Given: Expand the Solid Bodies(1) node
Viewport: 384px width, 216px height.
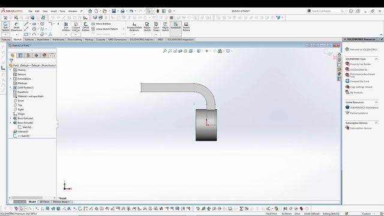Looking at the screenshot, I should point(11,88).
